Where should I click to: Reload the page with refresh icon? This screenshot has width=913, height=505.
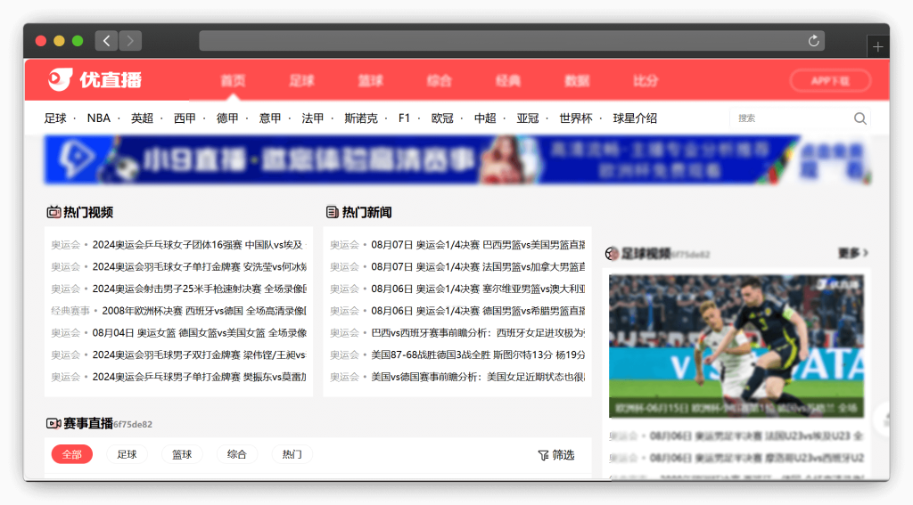click(813, 41)
